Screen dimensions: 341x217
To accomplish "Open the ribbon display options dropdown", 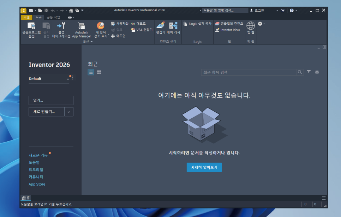I will (x=71, y=18).
